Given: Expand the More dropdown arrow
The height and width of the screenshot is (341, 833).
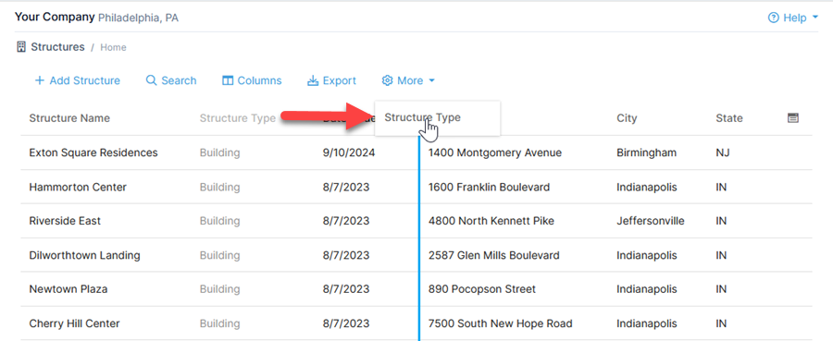Looking at the screenshot, I should click(431, 80).
